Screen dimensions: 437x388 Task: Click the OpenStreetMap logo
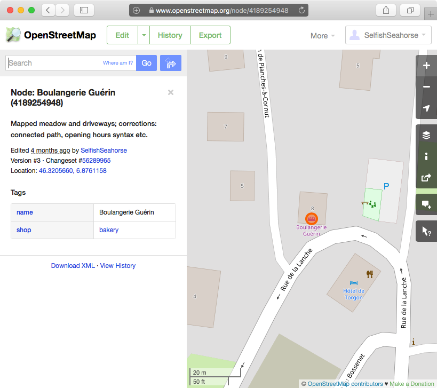click(x=13, y=35)
